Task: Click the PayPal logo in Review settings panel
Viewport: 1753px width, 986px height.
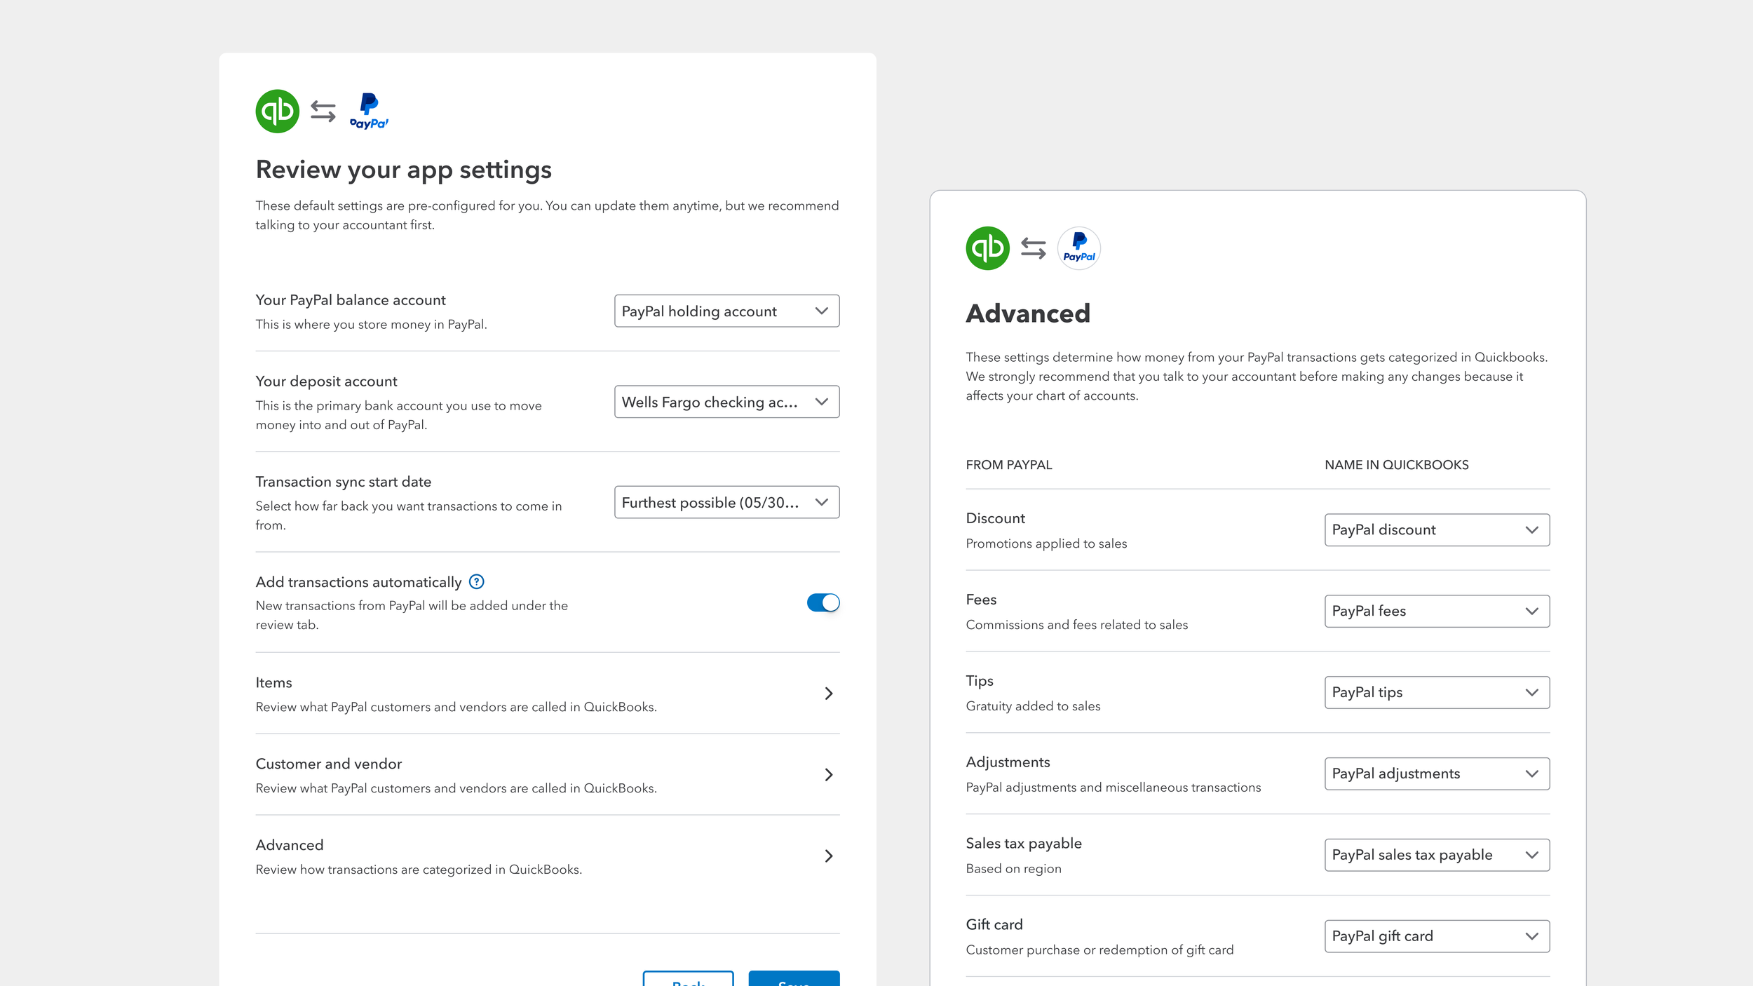Action: pyautogui.click(x=369, y=111)
